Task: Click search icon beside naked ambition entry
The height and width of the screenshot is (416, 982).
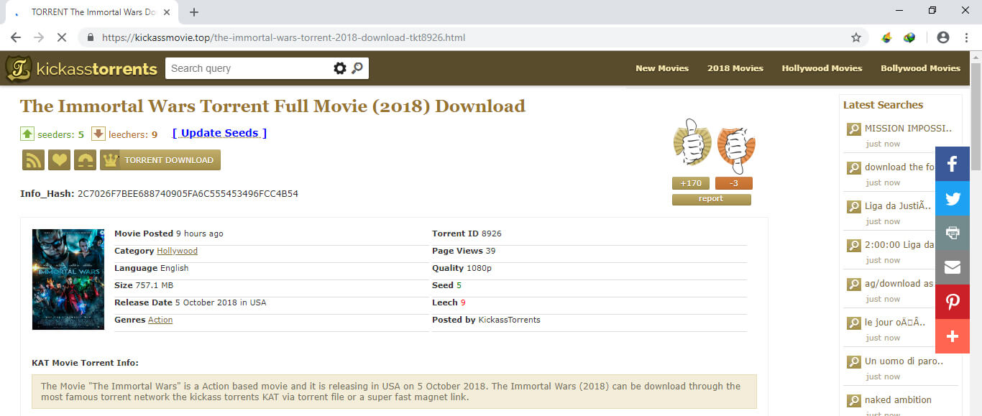Action: [853, 401]
